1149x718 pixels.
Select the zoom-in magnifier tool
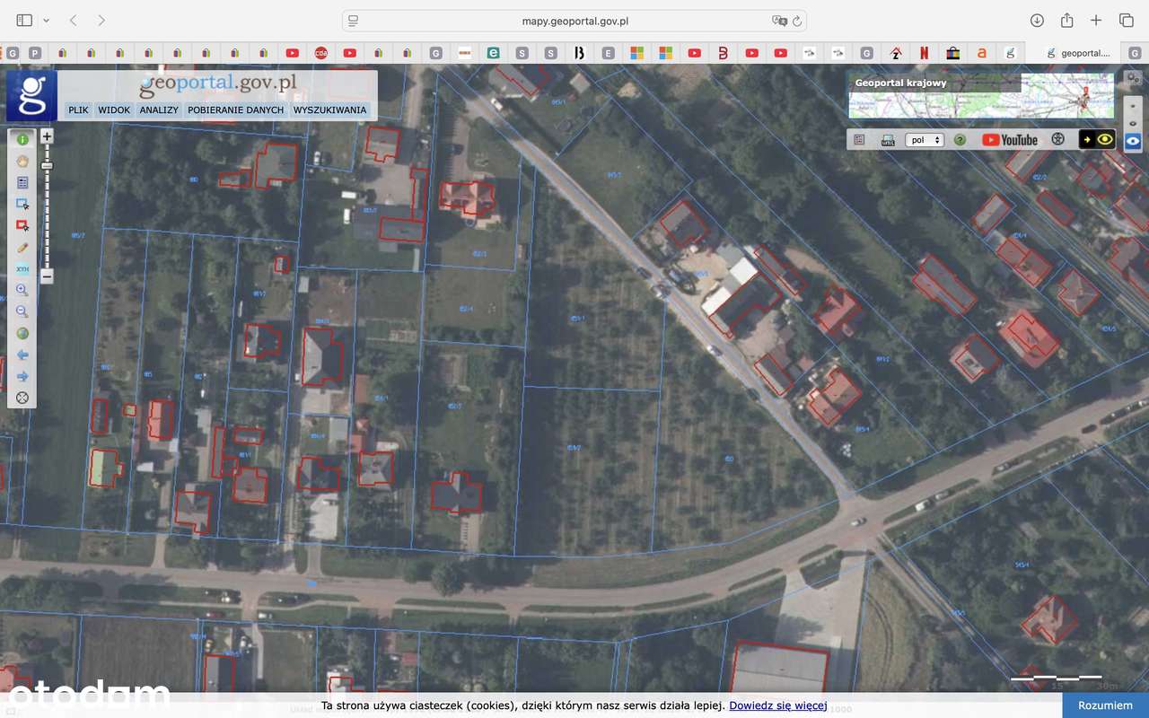click(x=22, y=290)
